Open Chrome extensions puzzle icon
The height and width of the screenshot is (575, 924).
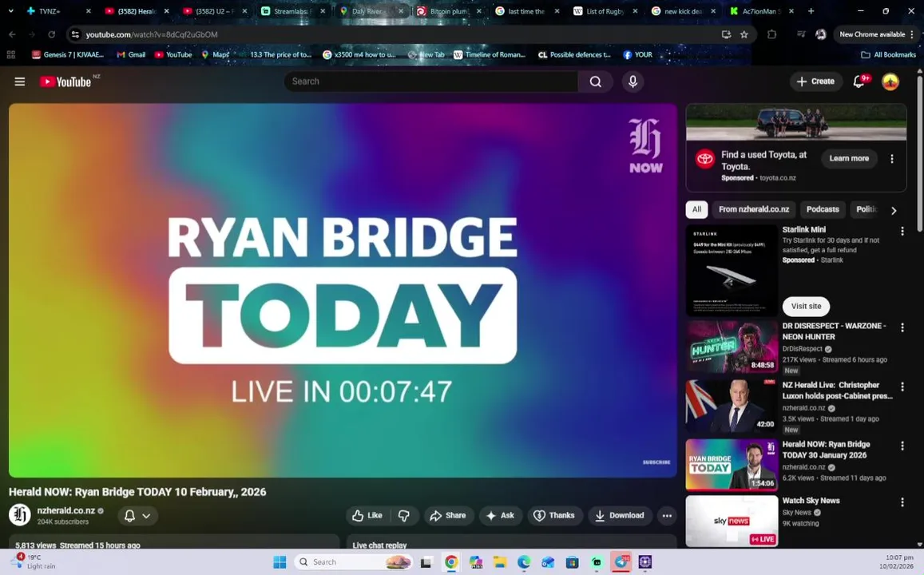pyautogui.click(x=772, y=34)
